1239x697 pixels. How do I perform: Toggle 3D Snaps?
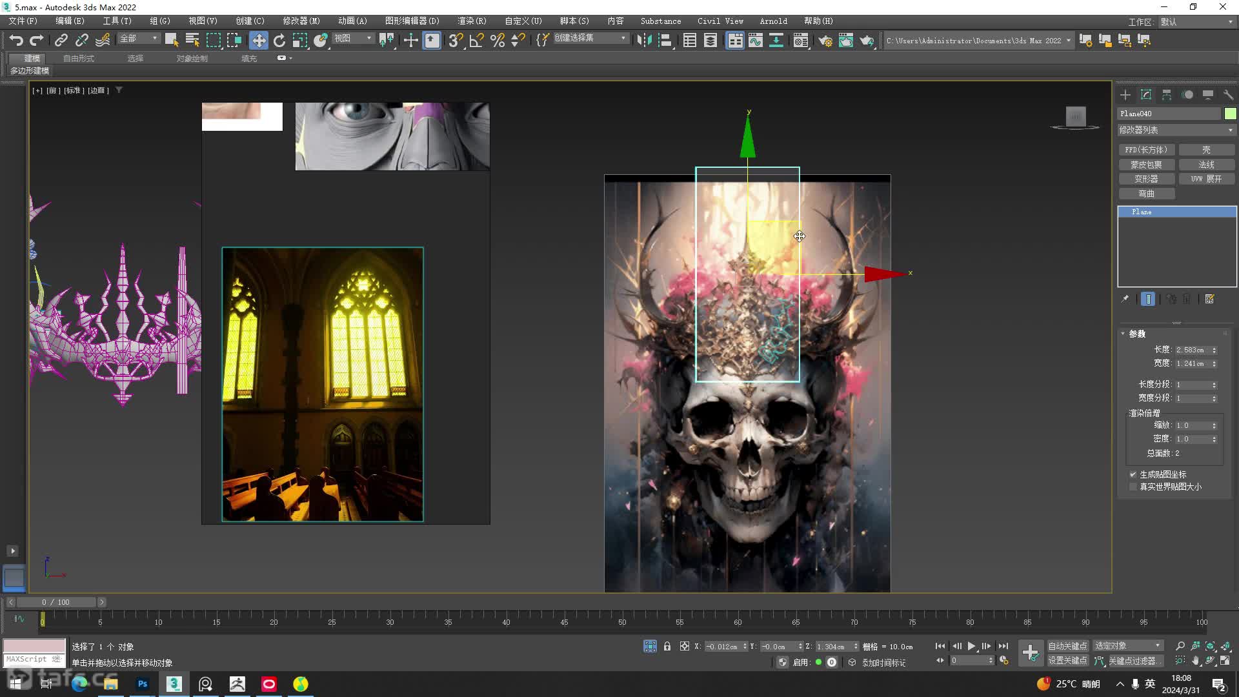click(456, 40)
